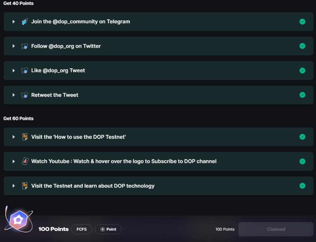Expand the Follow @dop_org on Twitter arrow
316x242 pixels.
pos(14,46)
